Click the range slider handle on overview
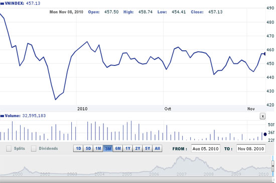276x183 pixels. pyautogui.click(x=273, y=166)
